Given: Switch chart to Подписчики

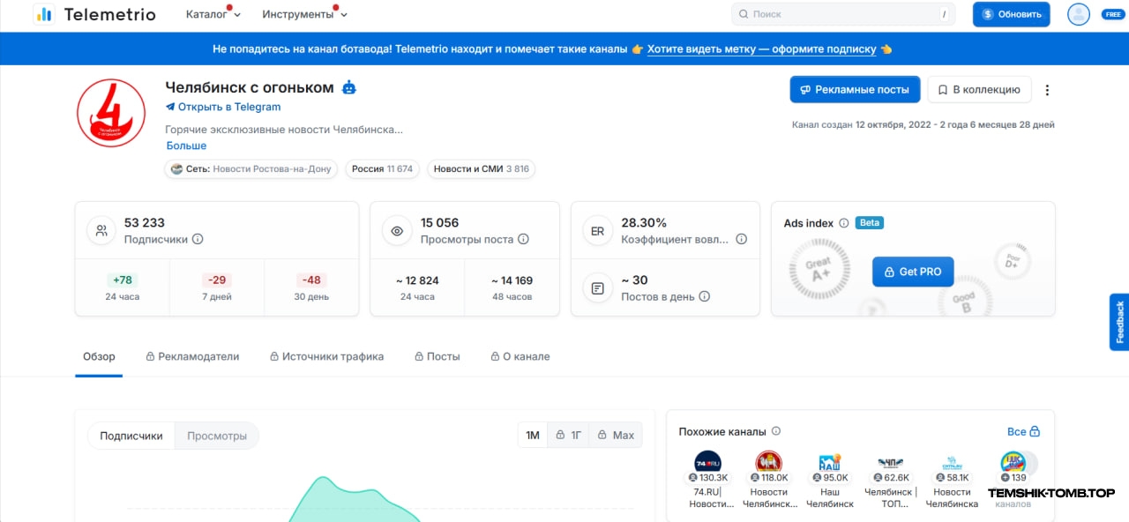Looking at the screenshot, I should [x=131, y=436].
